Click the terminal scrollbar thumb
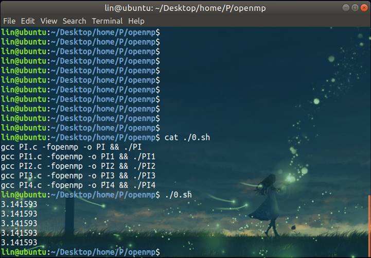Viewport: 371px width, 258px height. 369,226
